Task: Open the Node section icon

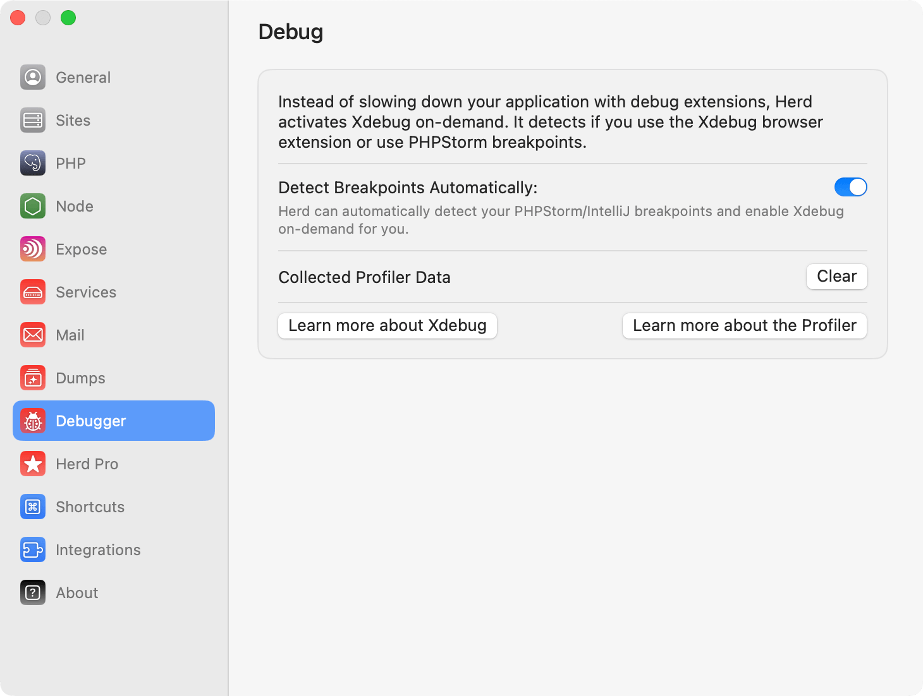Action: (32, 206)
